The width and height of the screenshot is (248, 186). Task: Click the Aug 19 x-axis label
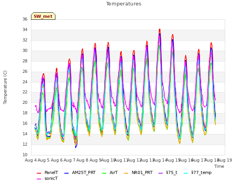(225, 160)
